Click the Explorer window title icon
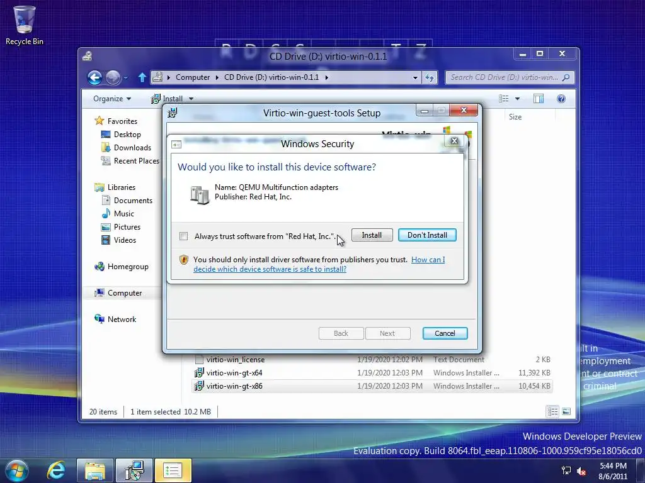Screen dimensions: 645x483 (x=87, y=56)
